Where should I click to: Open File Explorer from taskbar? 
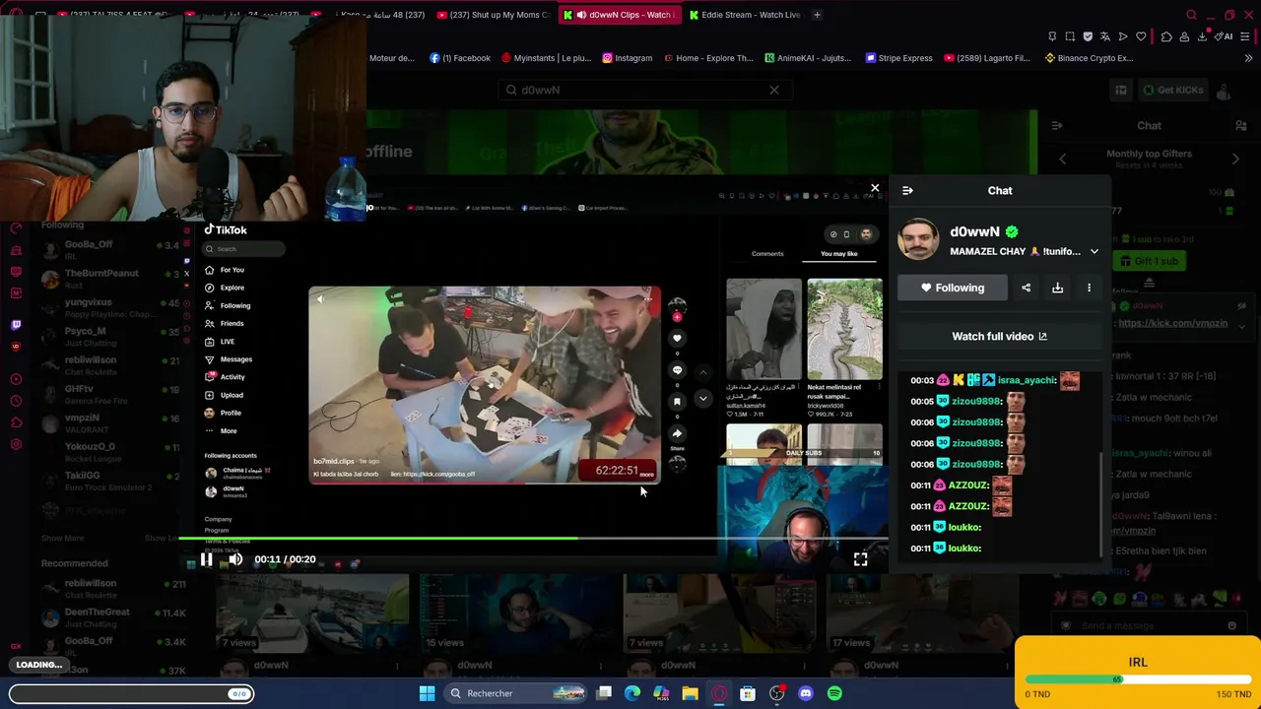[690, 693]
